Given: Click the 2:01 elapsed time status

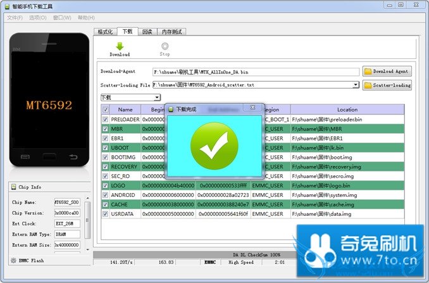Looking at the screenshot, I should click(x=280, y=262).
